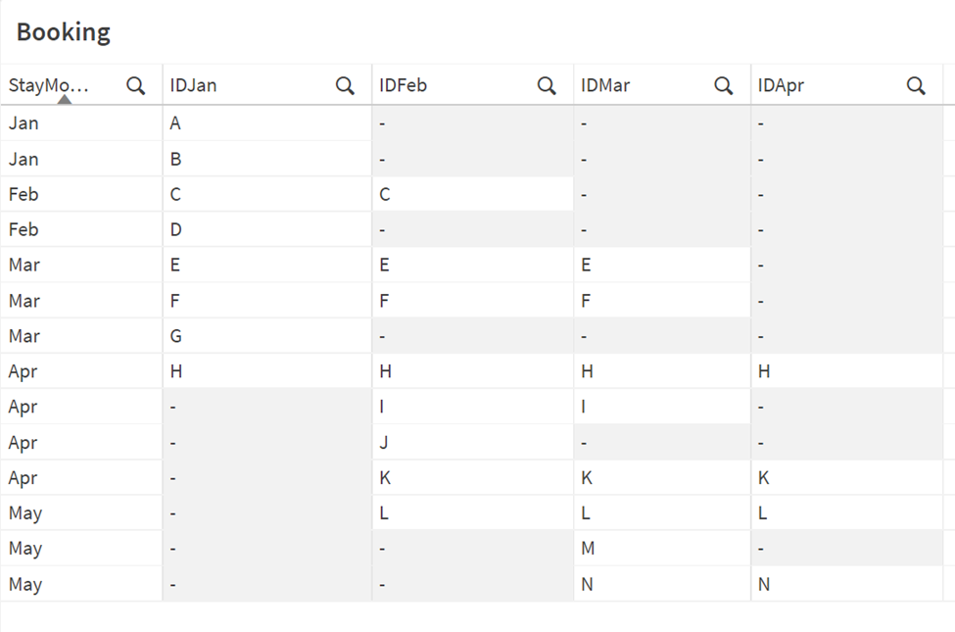This screenshot has width=955, height=632.
Task: Open the IDApr column search icon
Action: pyautogui.click(x=916, y=86)
